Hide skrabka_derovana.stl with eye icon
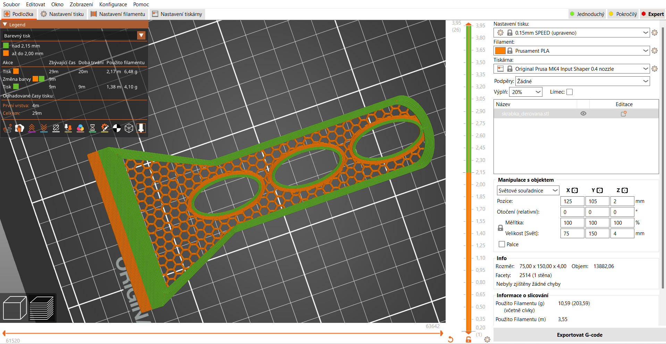 pyautogui.click(x=583, y=113)
